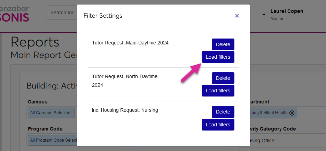Load filters for Tutor Request, Main-Daytime 2024
The height and width of the screenshot is (151, 326).
(218, 57)
